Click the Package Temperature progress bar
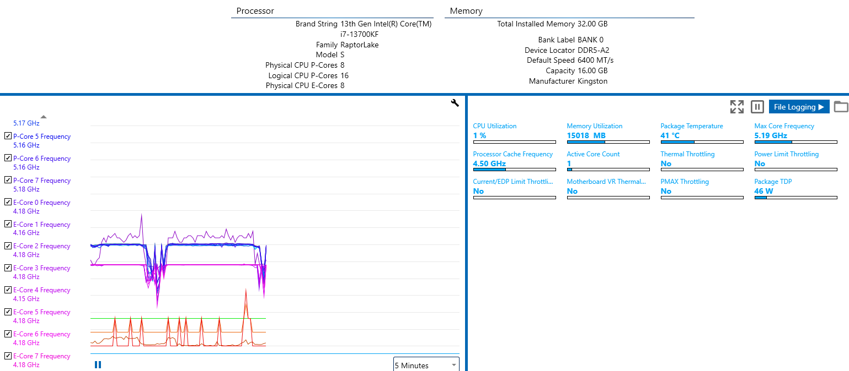Viewport: 849px width, 371px height. tap(702, 142)
